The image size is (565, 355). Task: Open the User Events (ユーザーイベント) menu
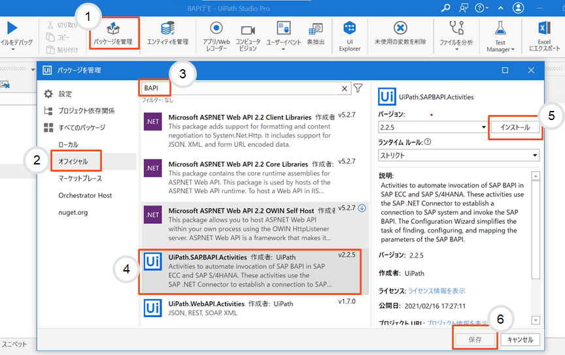tap(284, 37)
